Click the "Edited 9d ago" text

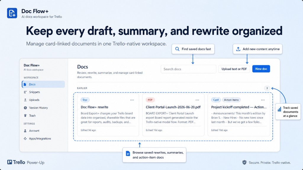(x=88, y=130)
